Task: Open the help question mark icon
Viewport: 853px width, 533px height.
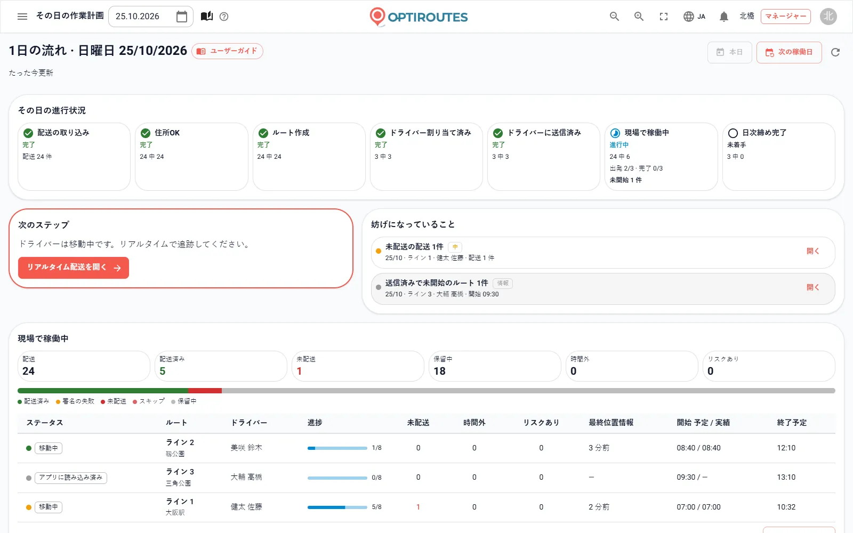Action: pyautogui.click(x=224, y=17)
